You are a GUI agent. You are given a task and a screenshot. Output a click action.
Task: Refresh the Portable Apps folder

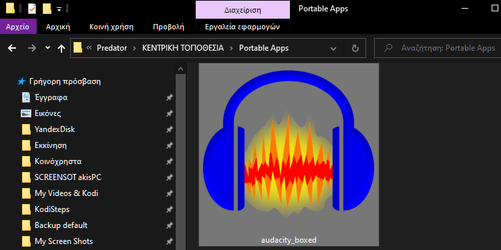click(355, 49)
